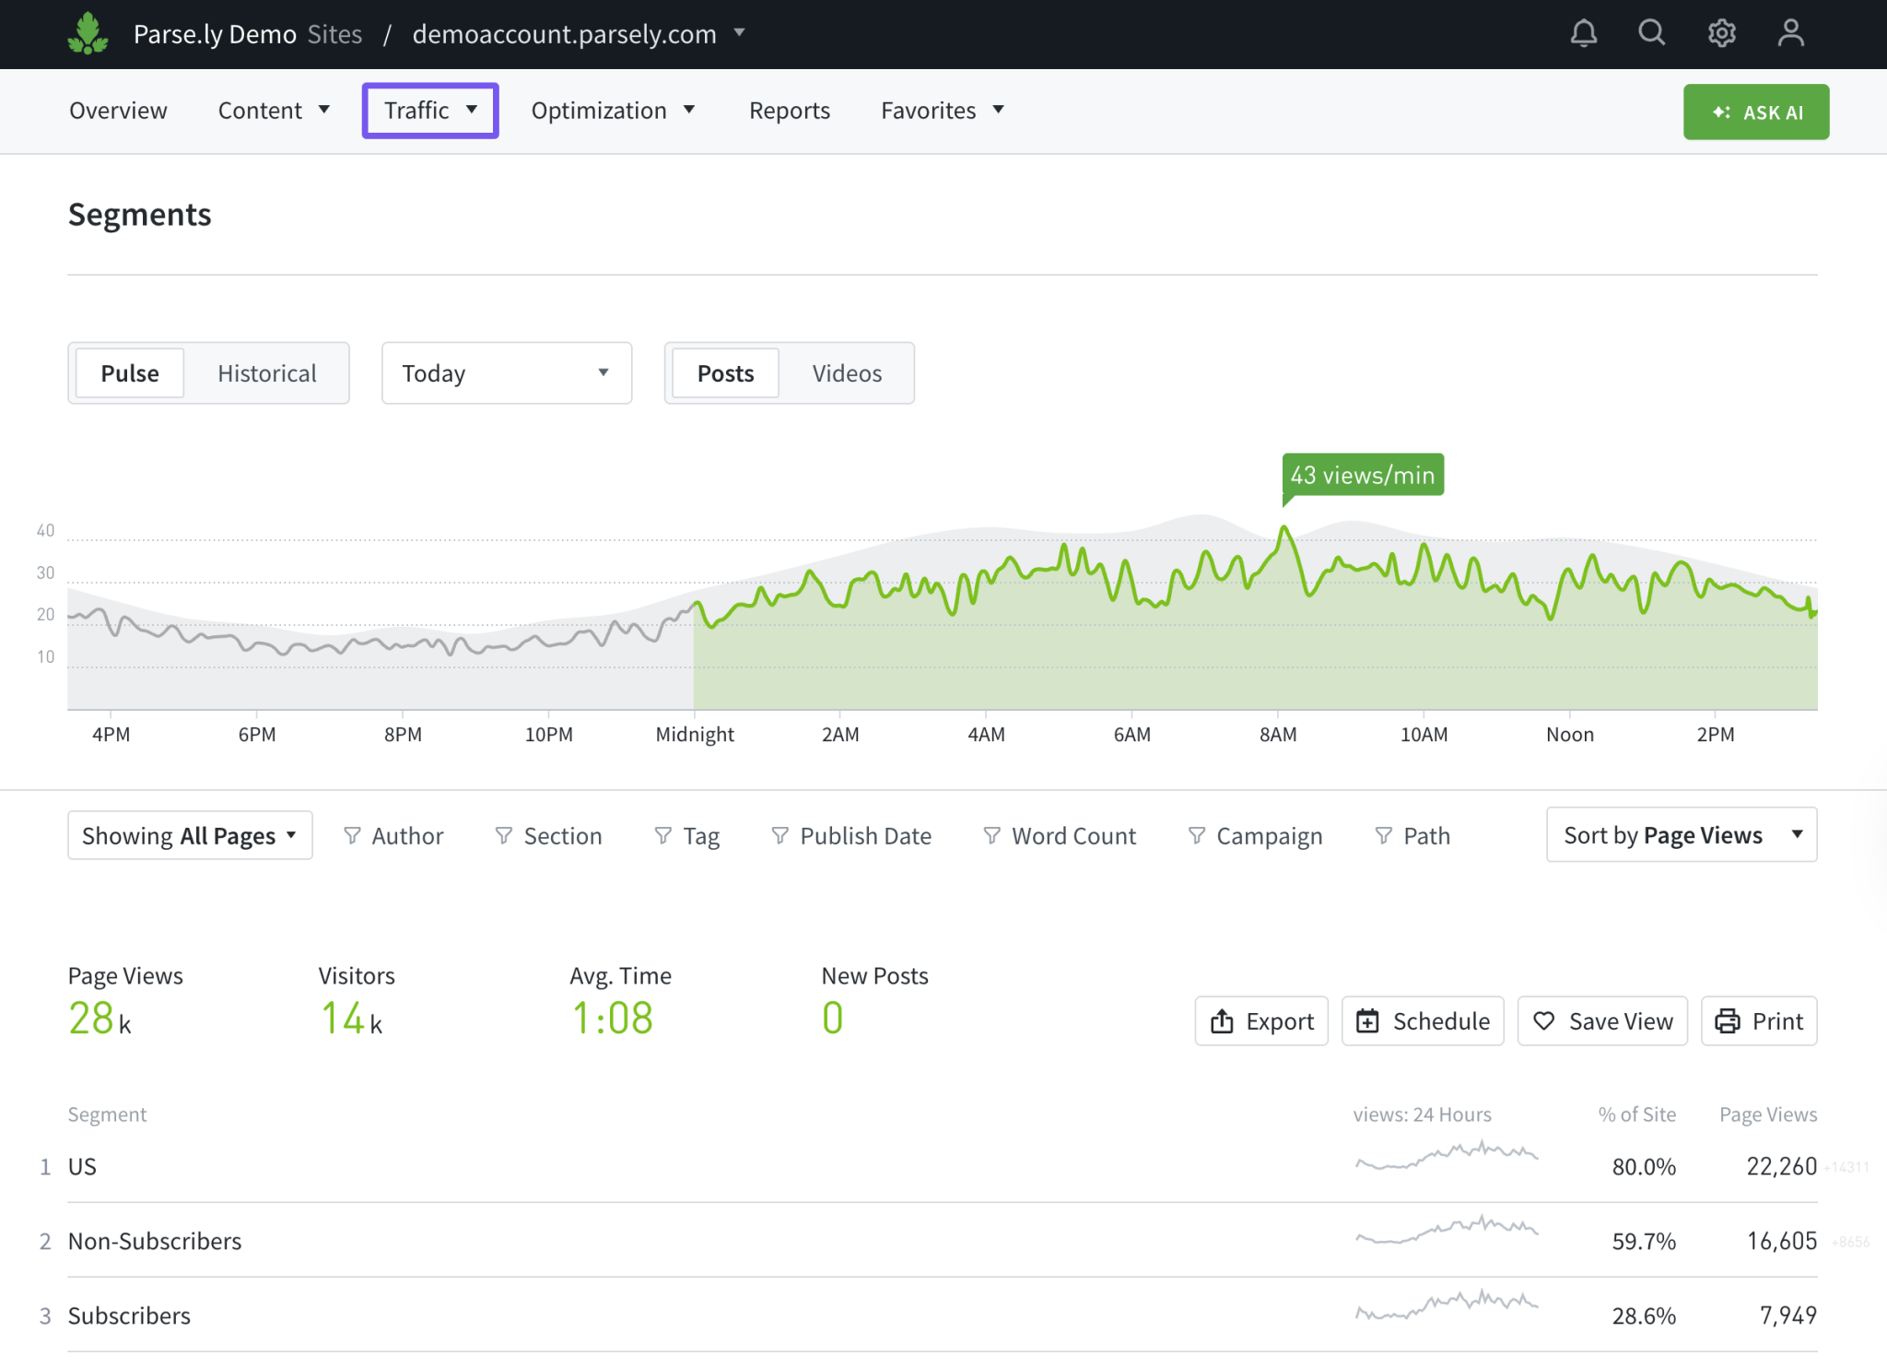Switch to Historical view
Image resolution: width=1887 pixels, height=1368 pixels.
[266, 372]
